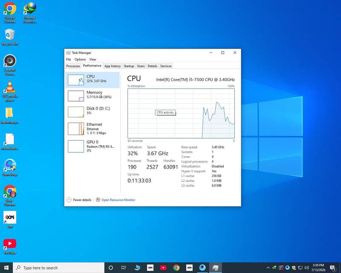Click the Utilization value 32%
The height and width of the screenshot is (273, 341).
(x=133, y=154)
